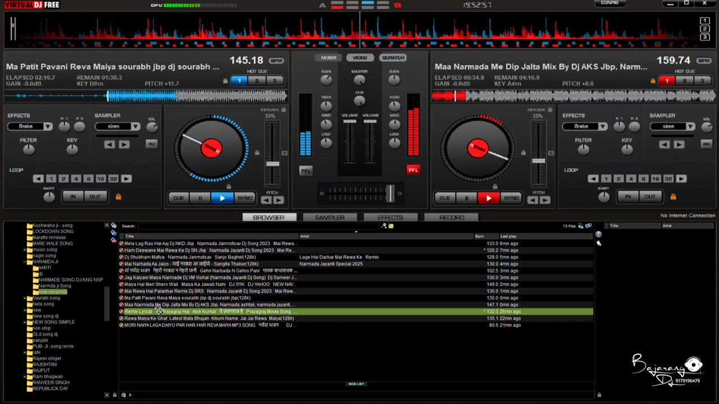
Task: Sort songs by the Bpm column header
Action: click(x=486, y=236)
